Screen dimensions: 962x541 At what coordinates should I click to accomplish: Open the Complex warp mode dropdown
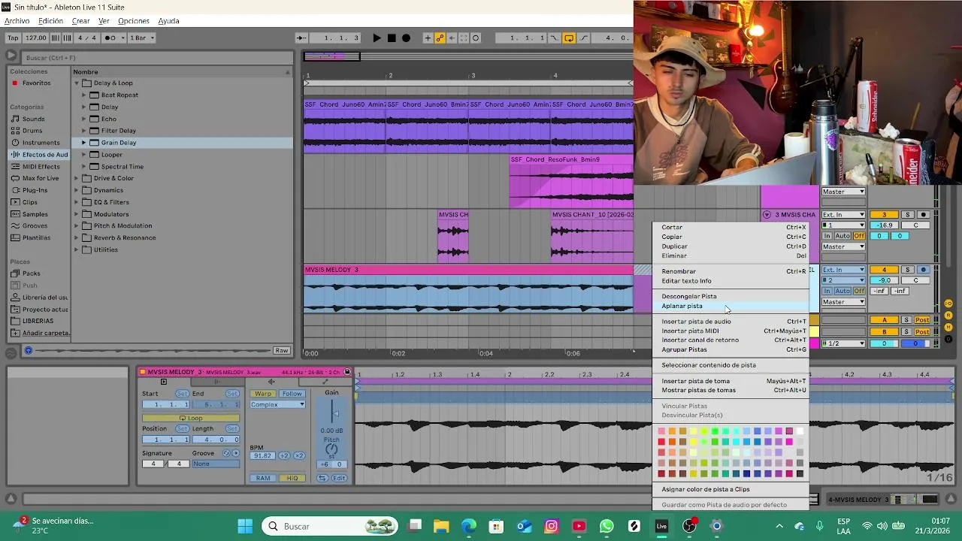coord(277,404)
